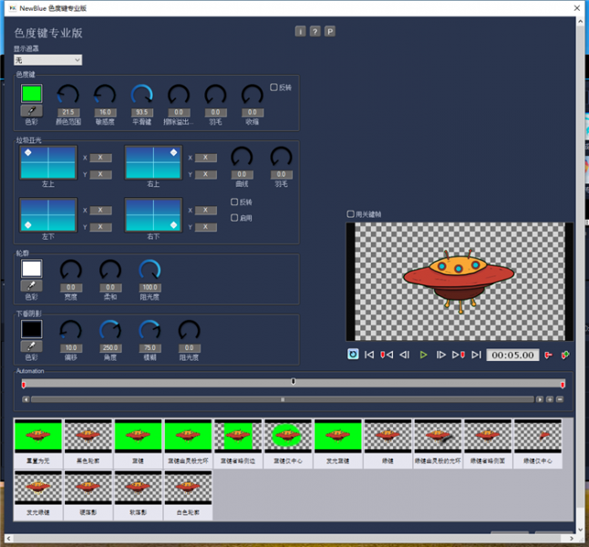
Task: Go to previous keyframe
Action: pos(387,355)
